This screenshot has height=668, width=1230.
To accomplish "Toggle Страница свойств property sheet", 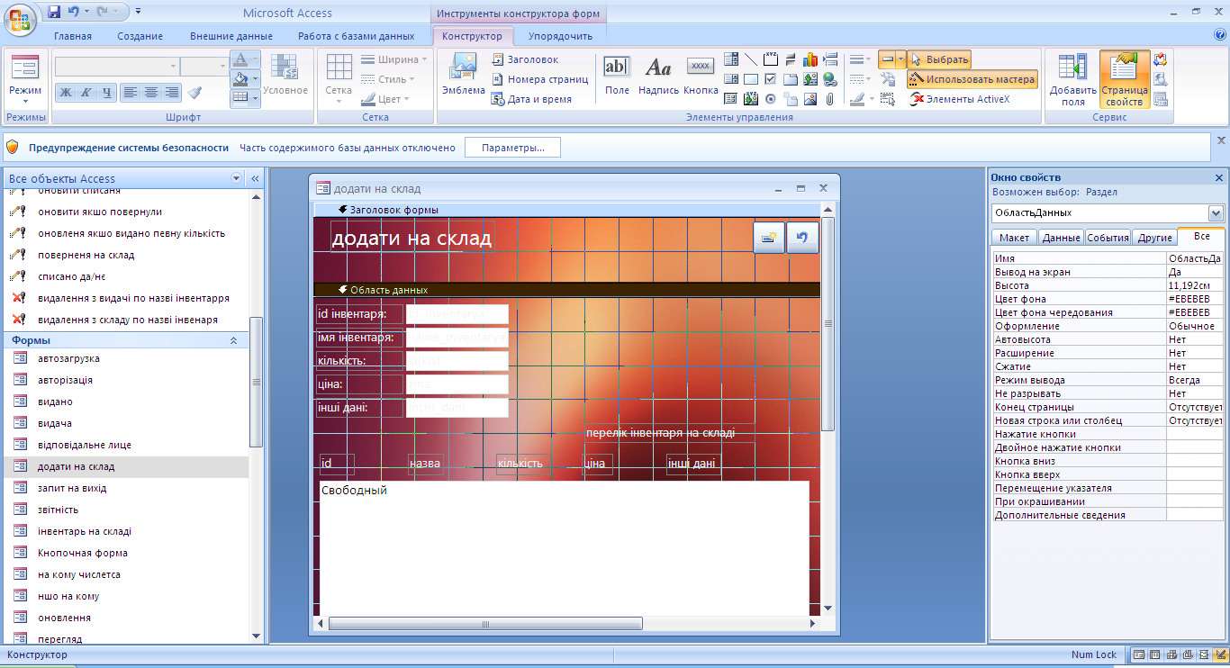I will click(x=1125, y=79).
